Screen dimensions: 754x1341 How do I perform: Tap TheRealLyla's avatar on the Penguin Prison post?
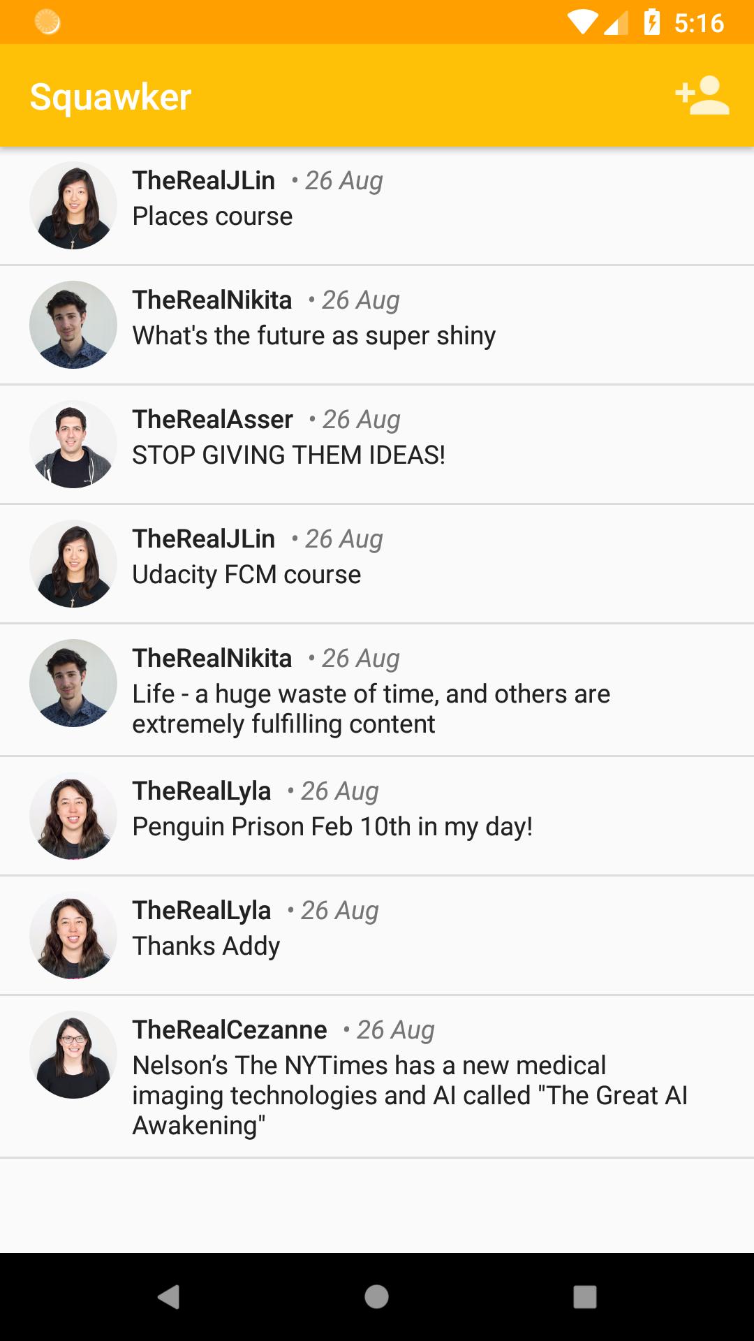click(73, 814)
